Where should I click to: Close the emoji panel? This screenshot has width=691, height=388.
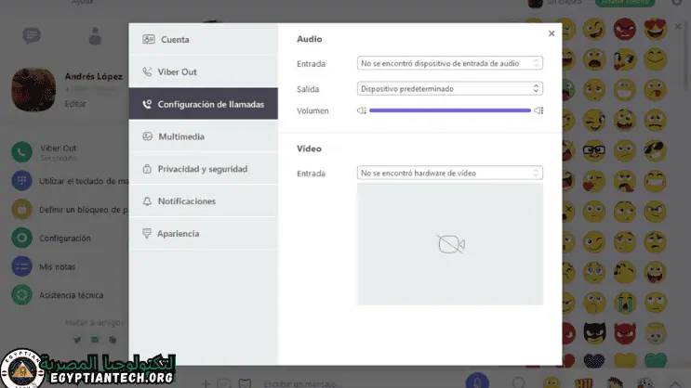[678, 27]
